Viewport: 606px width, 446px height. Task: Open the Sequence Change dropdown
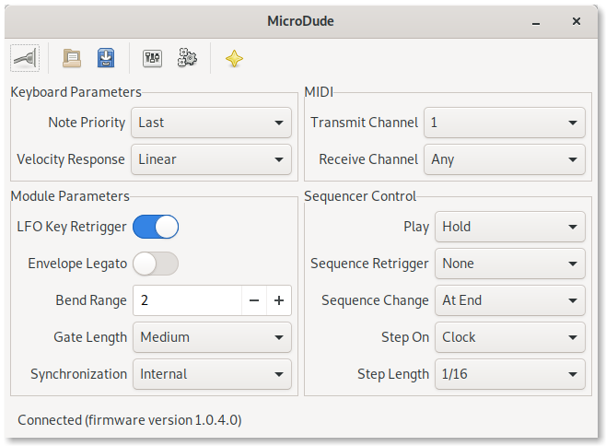pyautogui.click(x=510, y=300)
